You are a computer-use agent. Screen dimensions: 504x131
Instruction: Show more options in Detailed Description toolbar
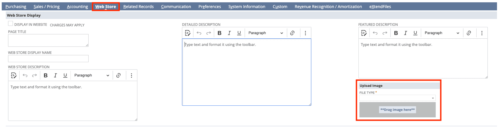[305, 33]
